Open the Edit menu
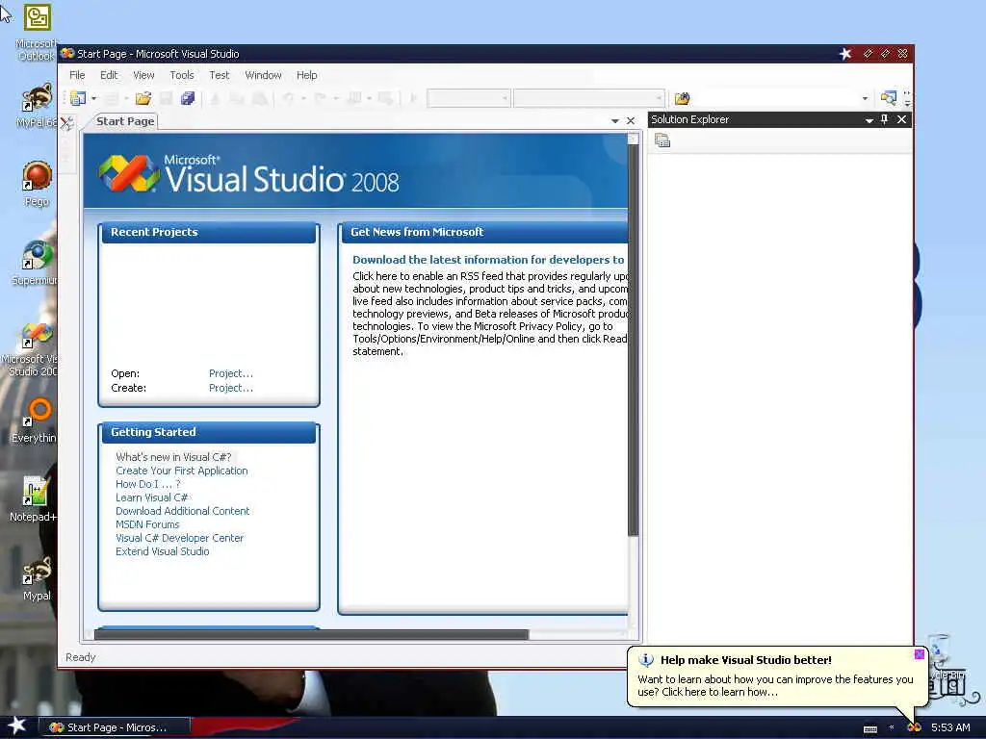The height and width of the screenshot is (739, 986). pos(109,75)
